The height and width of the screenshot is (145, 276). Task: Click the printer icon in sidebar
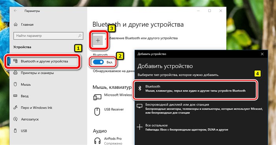tap(15, 73)
